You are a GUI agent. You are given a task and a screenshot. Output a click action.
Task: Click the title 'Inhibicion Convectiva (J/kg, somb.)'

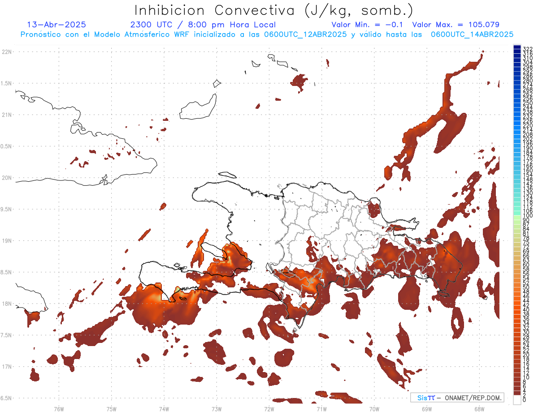point(274,11)
